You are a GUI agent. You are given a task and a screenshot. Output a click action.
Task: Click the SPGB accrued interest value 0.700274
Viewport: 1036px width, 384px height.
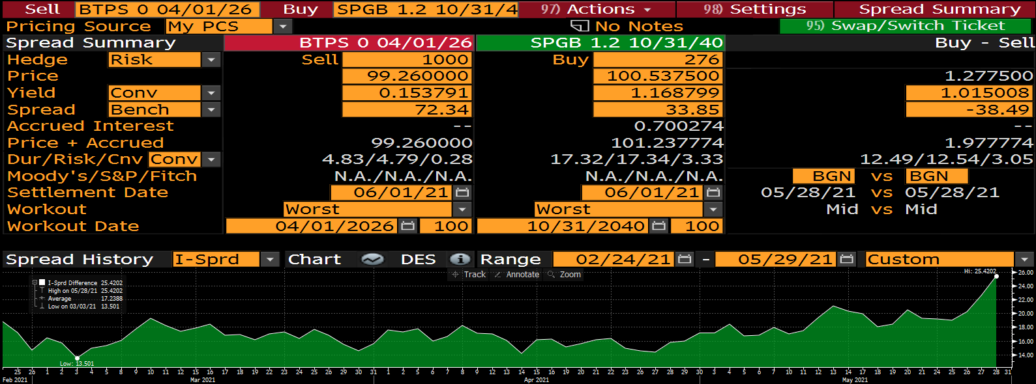[679, 126]
